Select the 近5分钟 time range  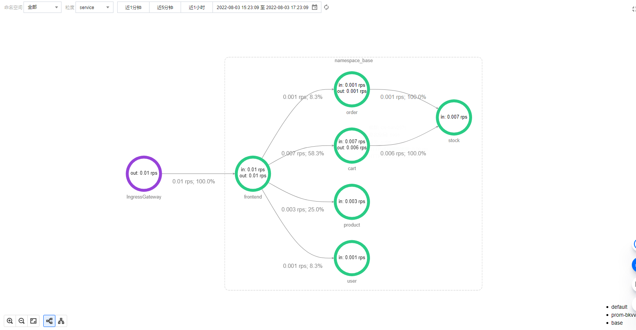click(165, 7)
